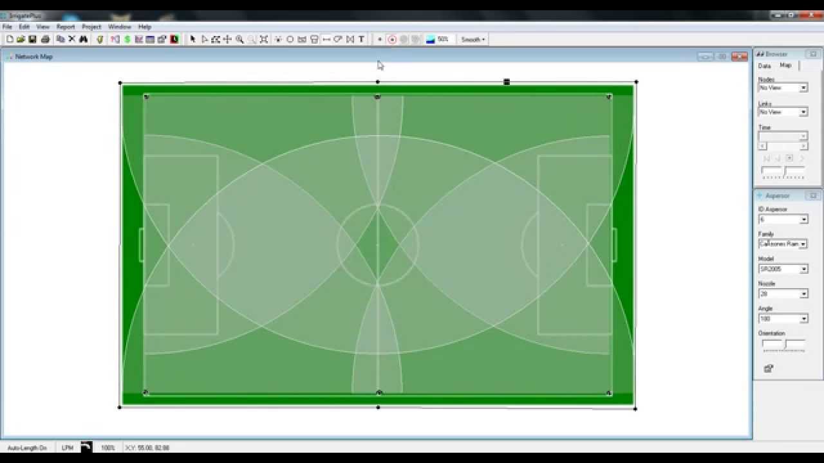The image size is (824, 463).
Task: Choose the Select Region tool
Action: (x=216, y=39)
